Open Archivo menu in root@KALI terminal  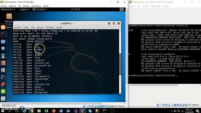click(18, 27)
